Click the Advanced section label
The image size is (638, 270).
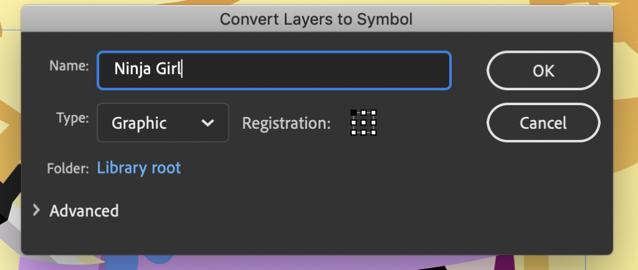click(84, 211)
